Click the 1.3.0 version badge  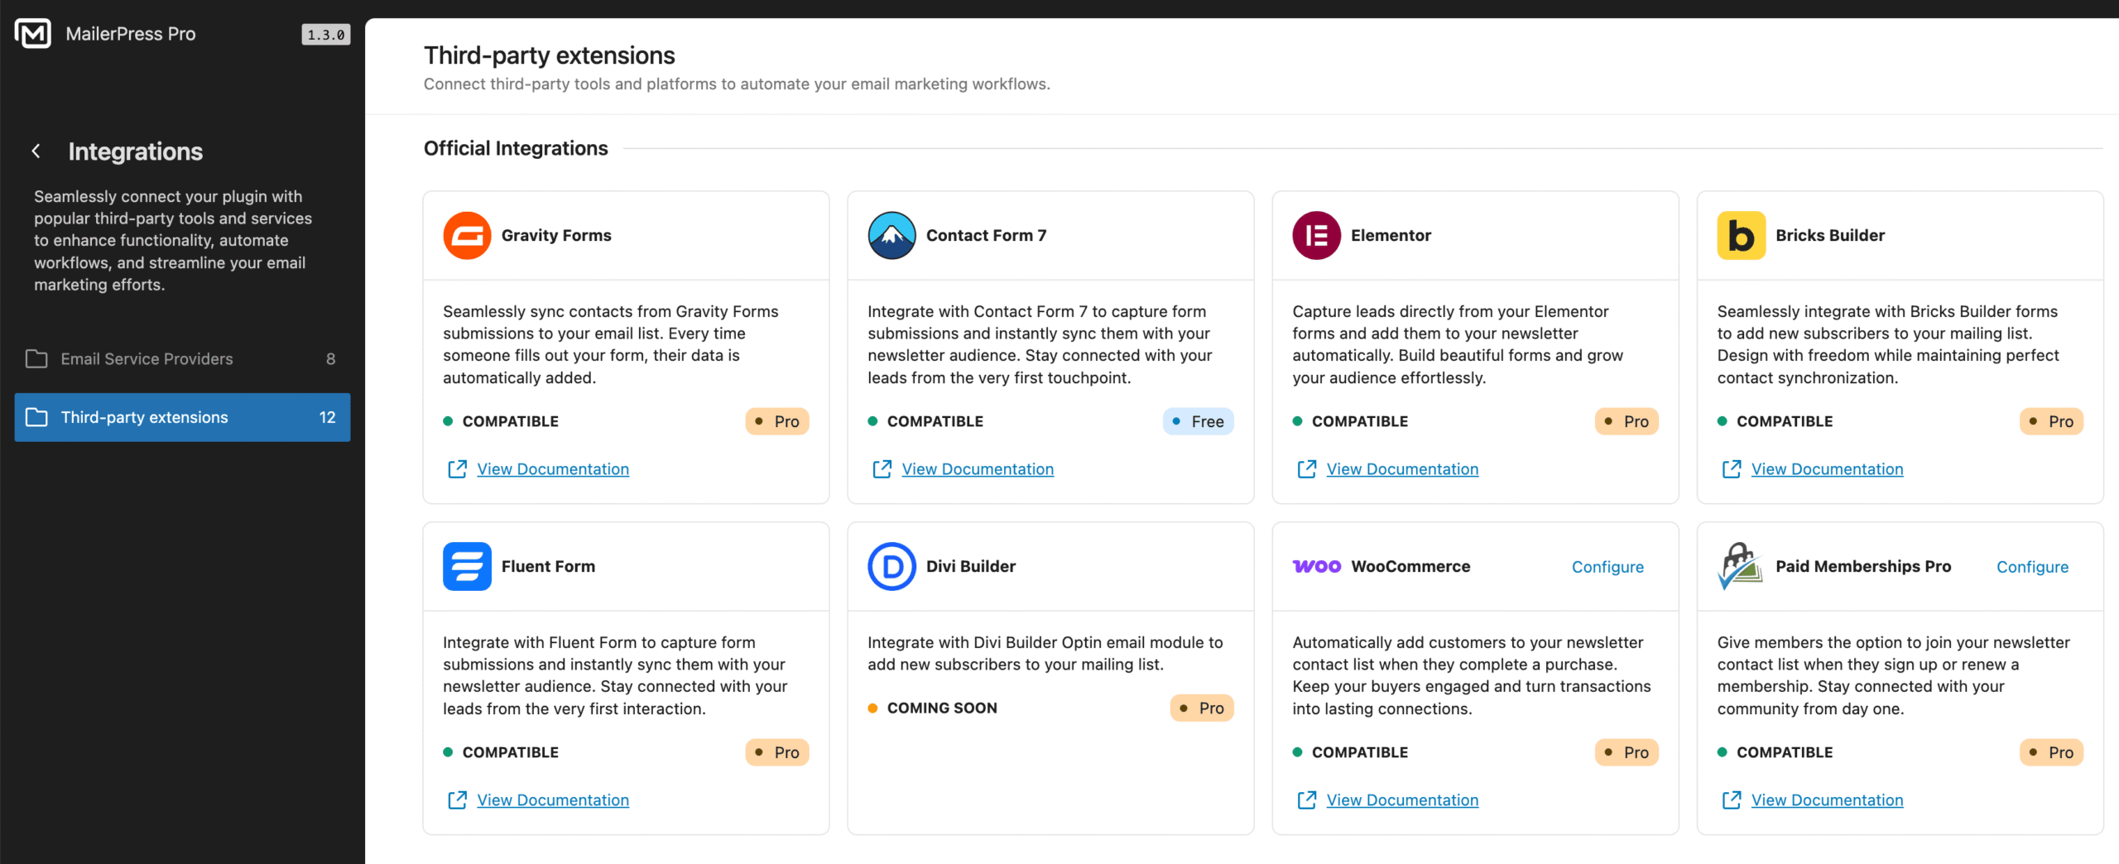tap(325, 35)
